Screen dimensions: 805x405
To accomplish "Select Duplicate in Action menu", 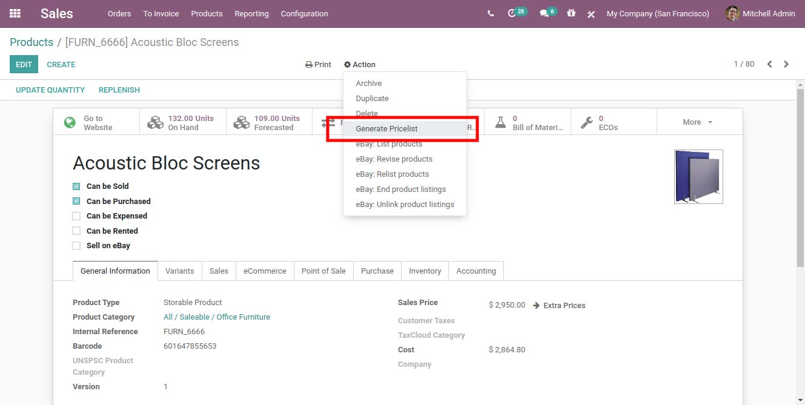I will tap(405, 99).
